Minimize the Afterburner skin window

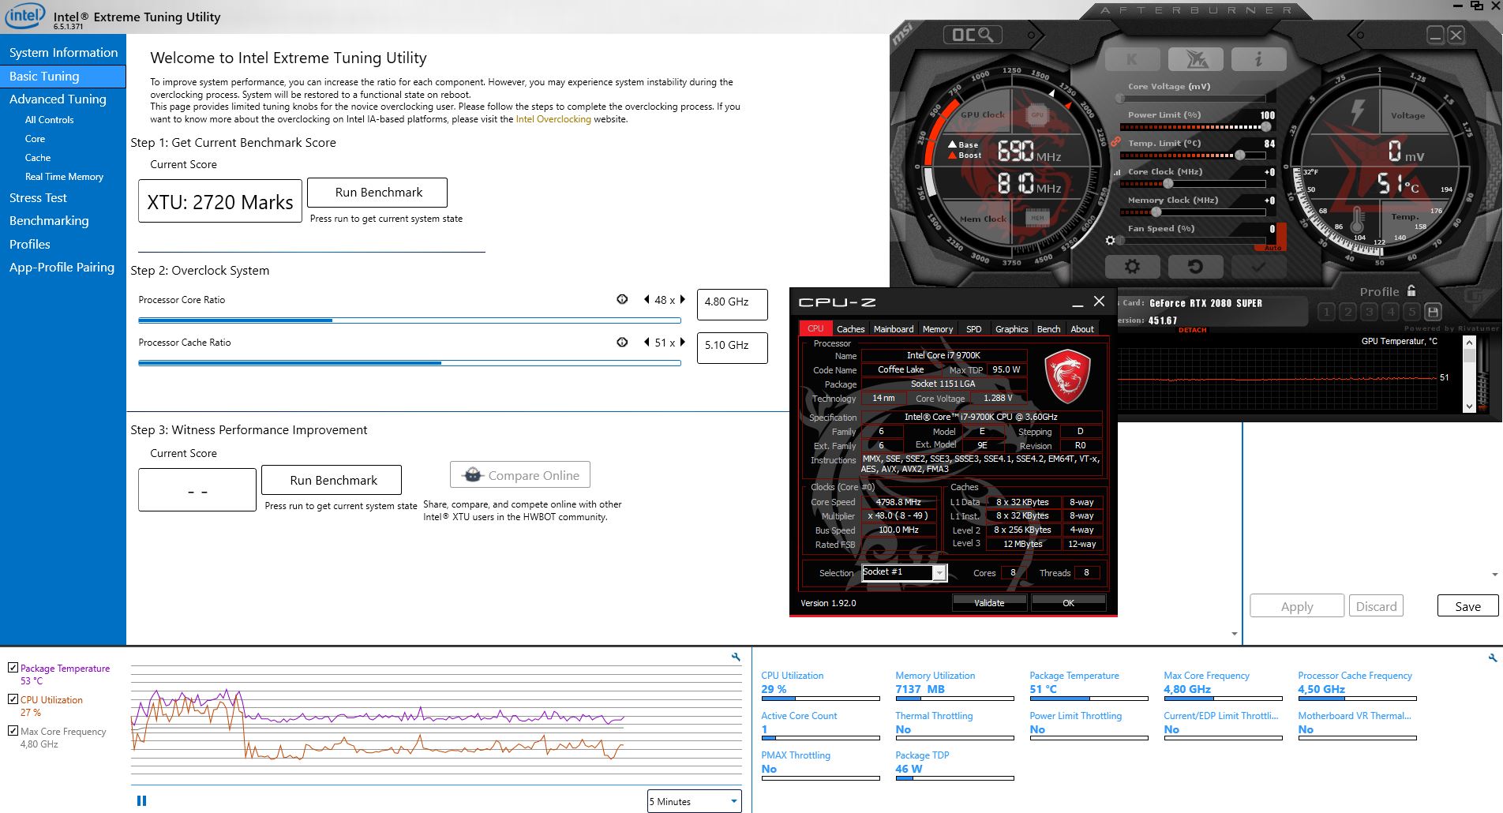tap(1435, 35)
